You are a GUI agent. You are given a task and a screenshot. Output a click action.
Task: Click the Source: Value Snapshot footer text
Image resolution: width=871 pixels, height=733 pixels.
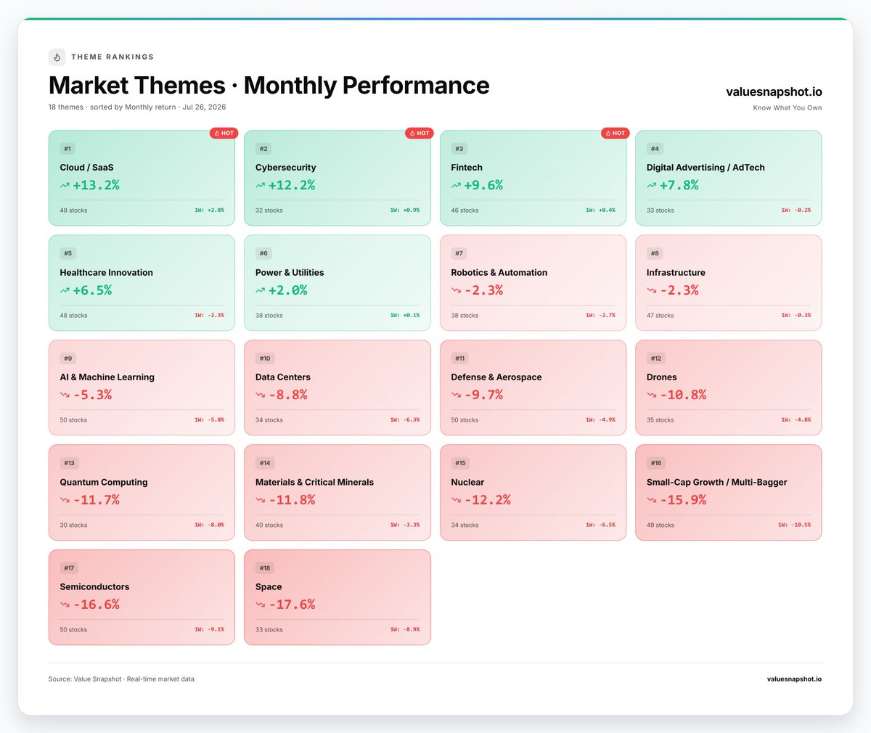[121, 679]
